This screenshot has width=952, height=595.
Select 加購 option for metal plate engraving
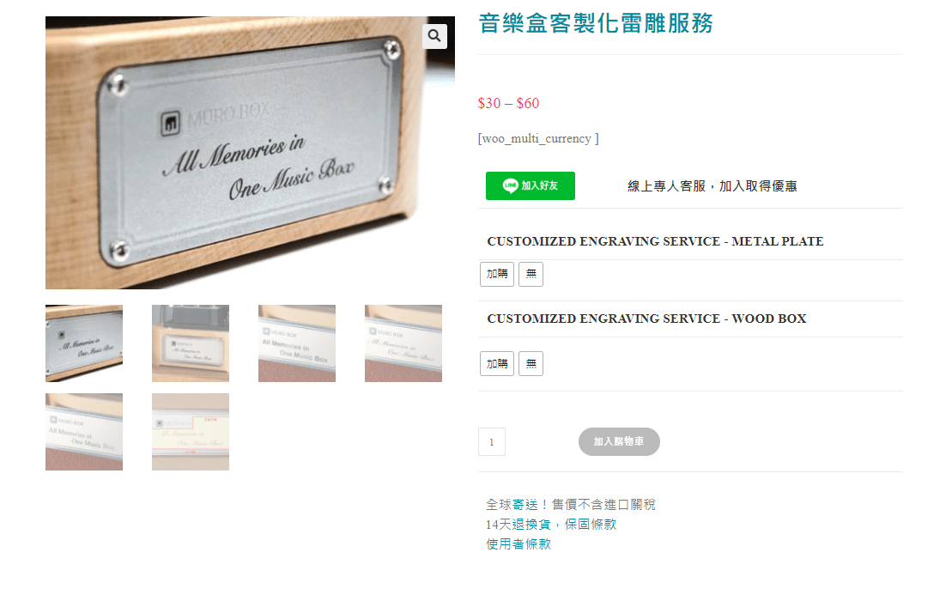tap(497, 275)
